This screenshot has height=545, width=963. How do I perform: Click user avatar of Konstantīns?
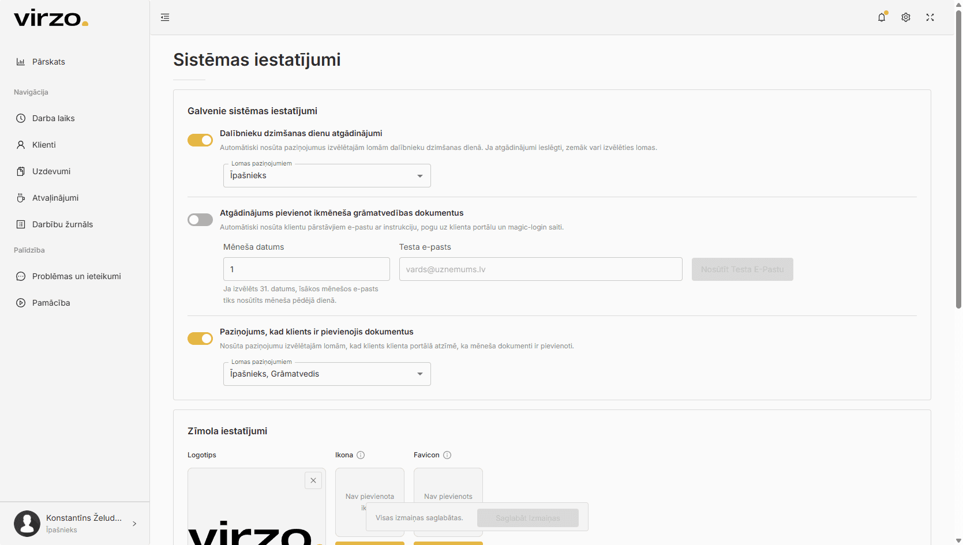[x=27, y=524]
